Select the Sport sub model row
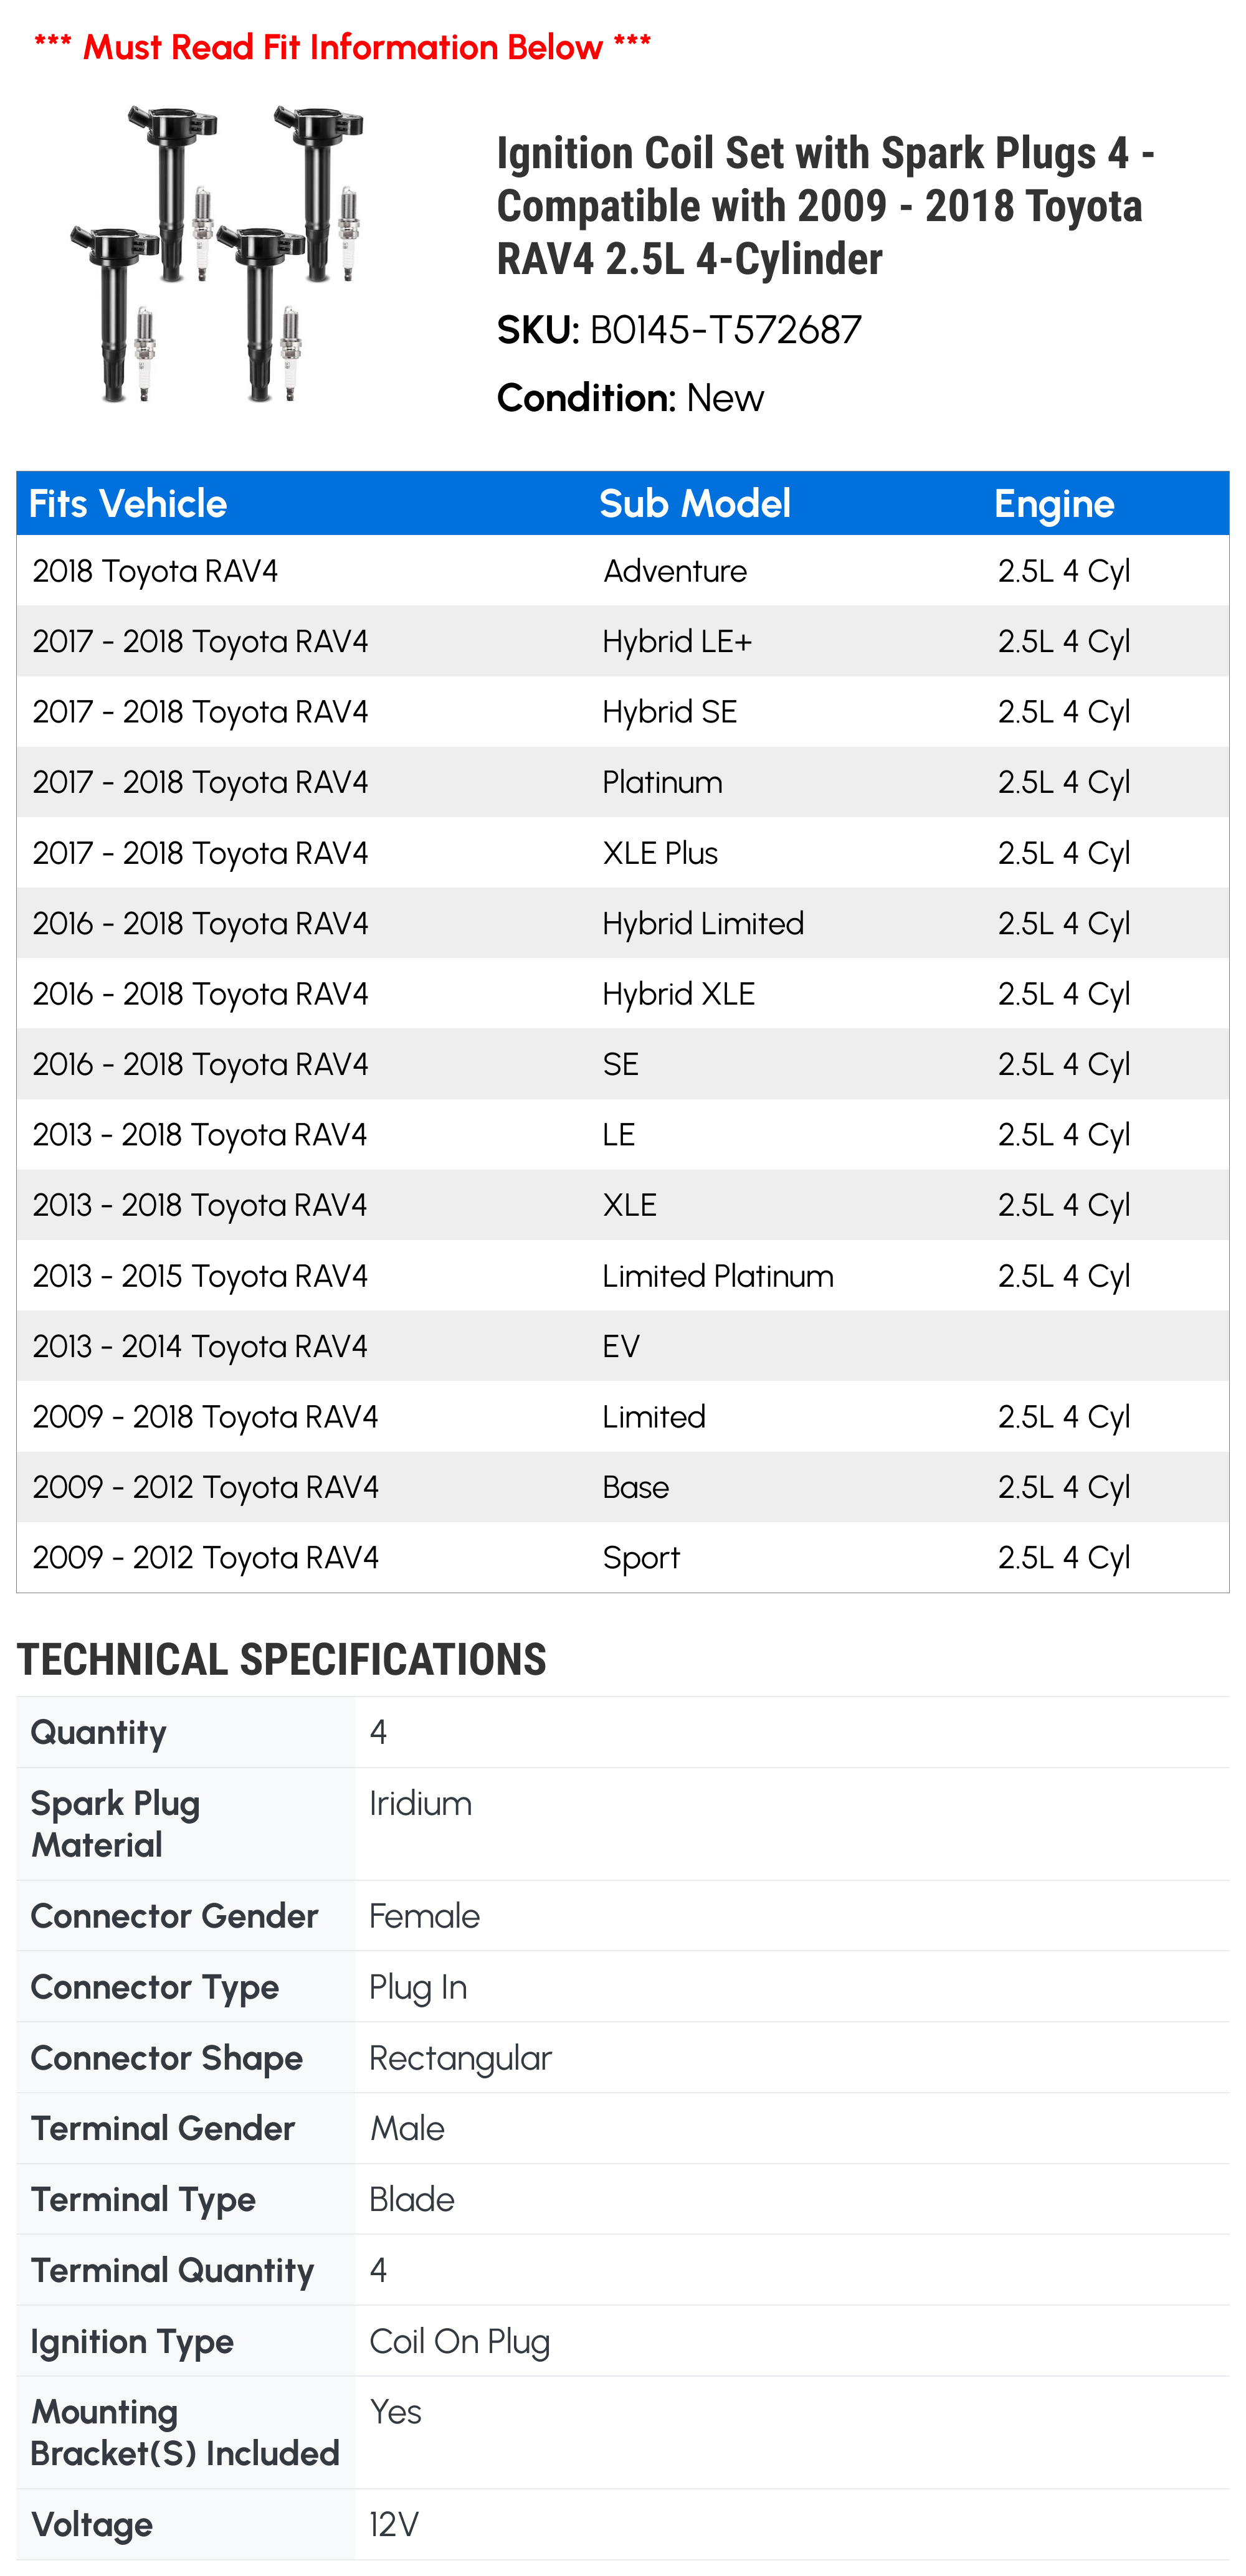This screenshot has height=2576, width=1246. point(622,1557)
